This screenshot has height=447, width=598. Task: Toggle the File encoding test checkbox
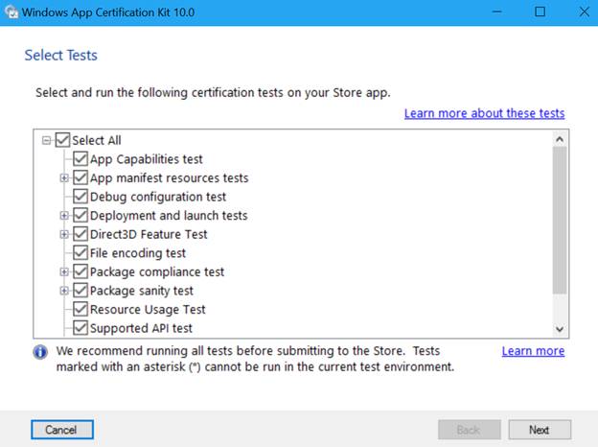click(x=80, y=252)
